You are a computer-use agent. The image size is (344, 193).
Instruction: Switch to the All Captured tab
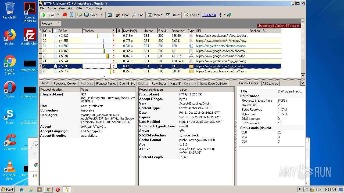(x=270, y=84)
